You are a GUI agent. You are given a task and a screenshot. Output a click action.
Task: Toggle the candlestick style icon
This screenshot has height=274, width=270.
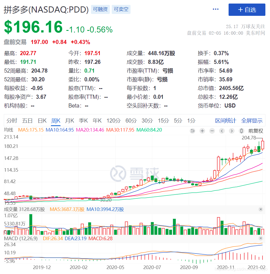(241, 131)
